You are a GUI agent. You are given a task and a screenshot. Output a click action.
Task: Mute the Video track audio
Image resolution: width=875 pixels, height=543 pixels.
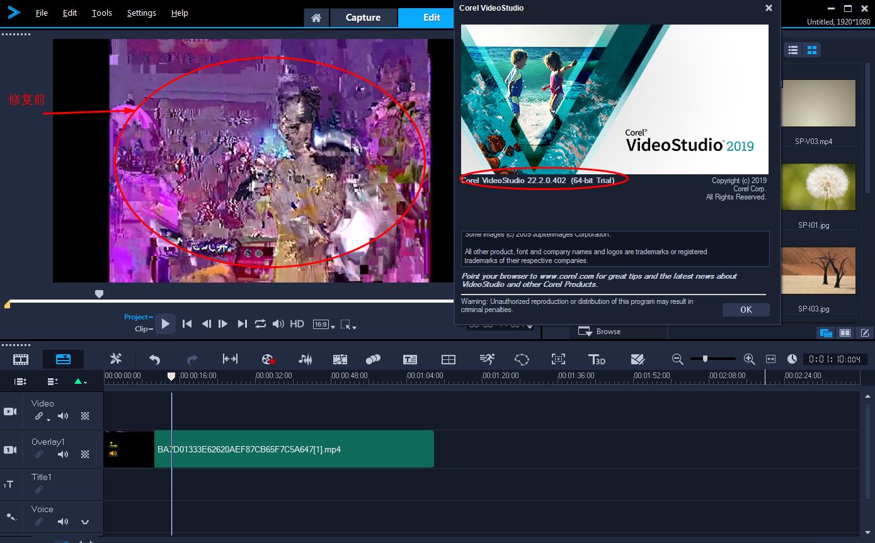[63, 416]
